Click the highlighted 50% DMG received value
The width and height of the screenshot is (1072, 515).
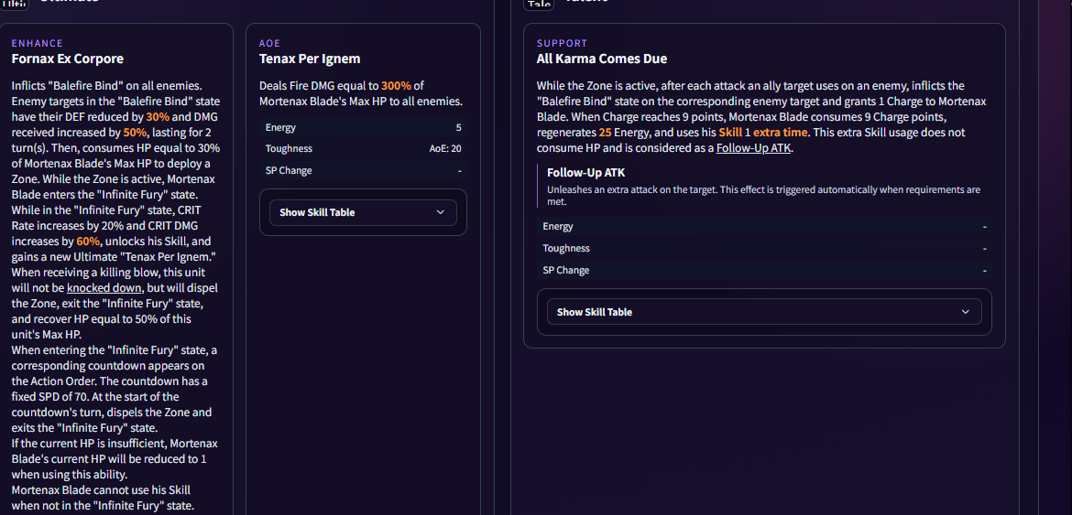[x=136, y=133]
